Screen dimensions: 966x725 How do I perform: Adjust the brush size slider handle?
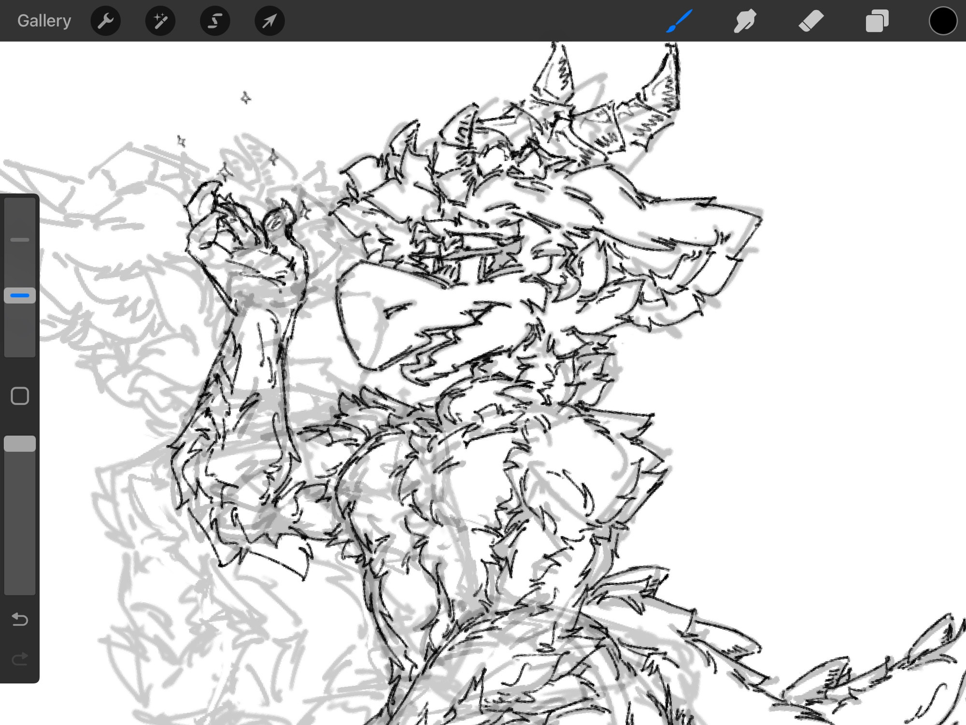(x=20, y=295)
